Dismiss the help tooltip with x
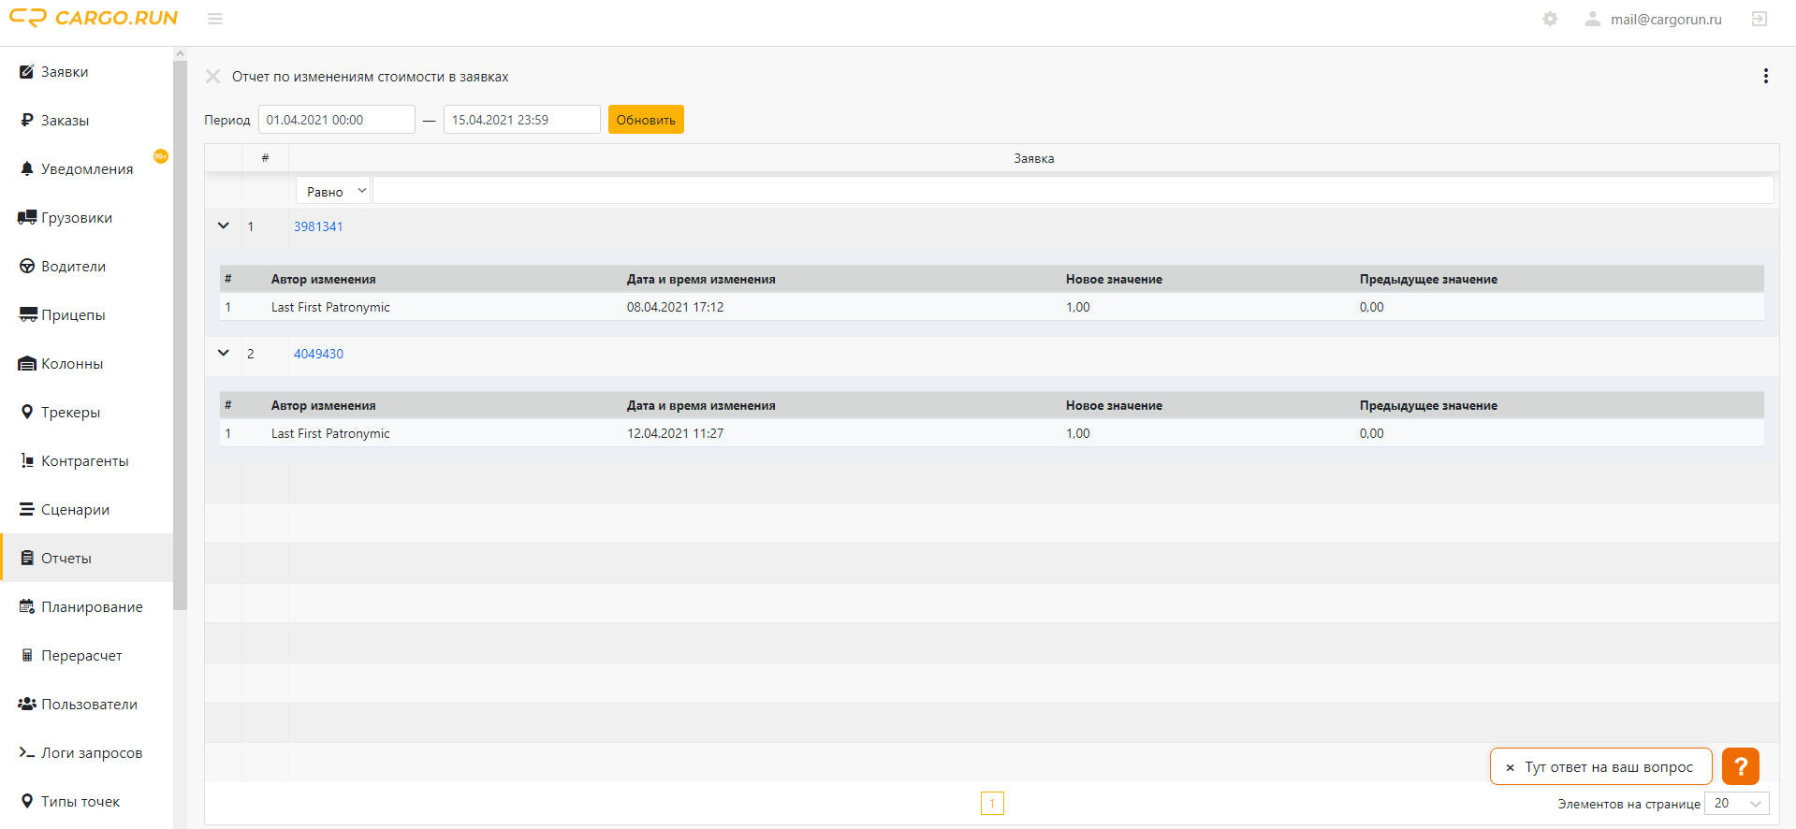This screenshot has height=829, width=1796. click(x=1510, y=767)
